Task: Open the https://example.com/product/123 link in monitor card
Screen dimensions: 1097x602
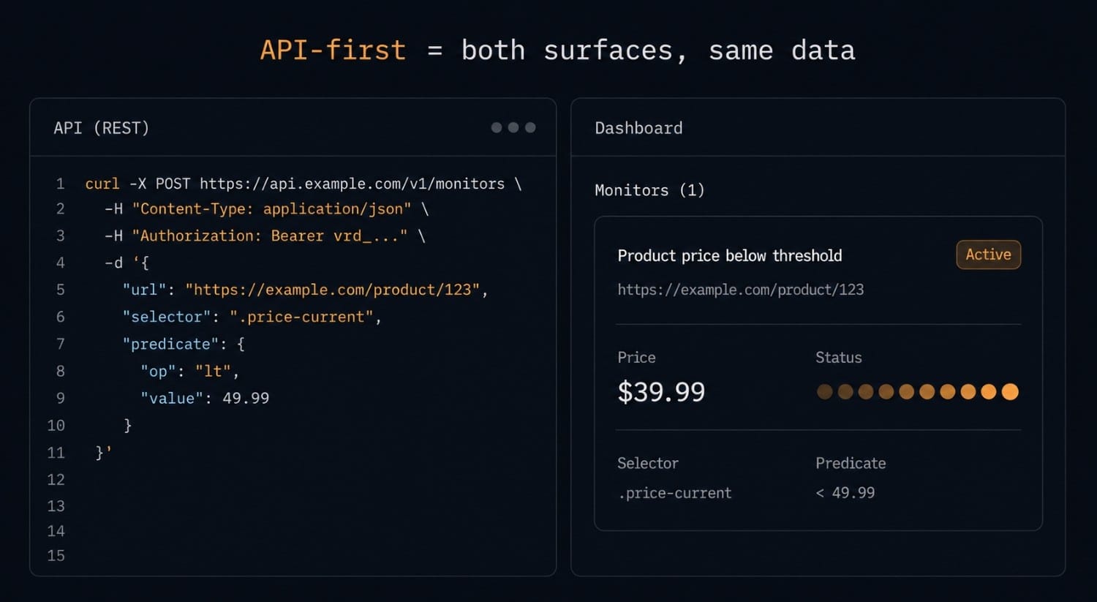Action: pos(740,290)
